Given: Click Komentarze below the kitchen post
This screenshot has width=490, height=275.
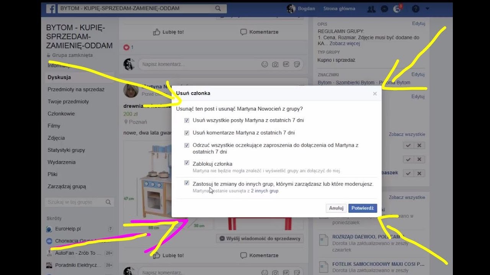Looking at the screenshot, I should coord(259,256).
